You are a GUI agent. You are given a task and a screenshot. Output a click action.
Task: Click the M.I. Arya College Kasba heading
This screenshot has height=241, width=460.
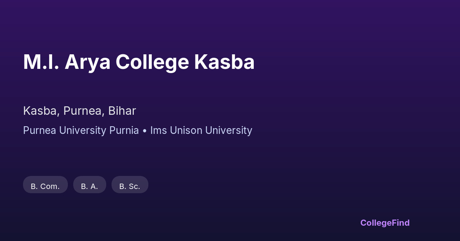click(139, 62)
